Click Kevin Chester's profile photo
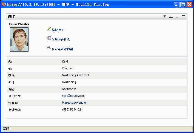The width and height of the screenshot is (194, 133). tap(19, 39)
